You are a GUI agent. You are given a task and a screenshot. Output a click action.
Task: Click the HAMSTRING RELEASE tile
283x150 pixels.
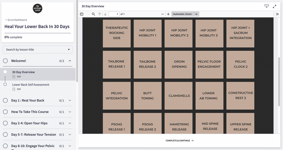click(178, 123)
